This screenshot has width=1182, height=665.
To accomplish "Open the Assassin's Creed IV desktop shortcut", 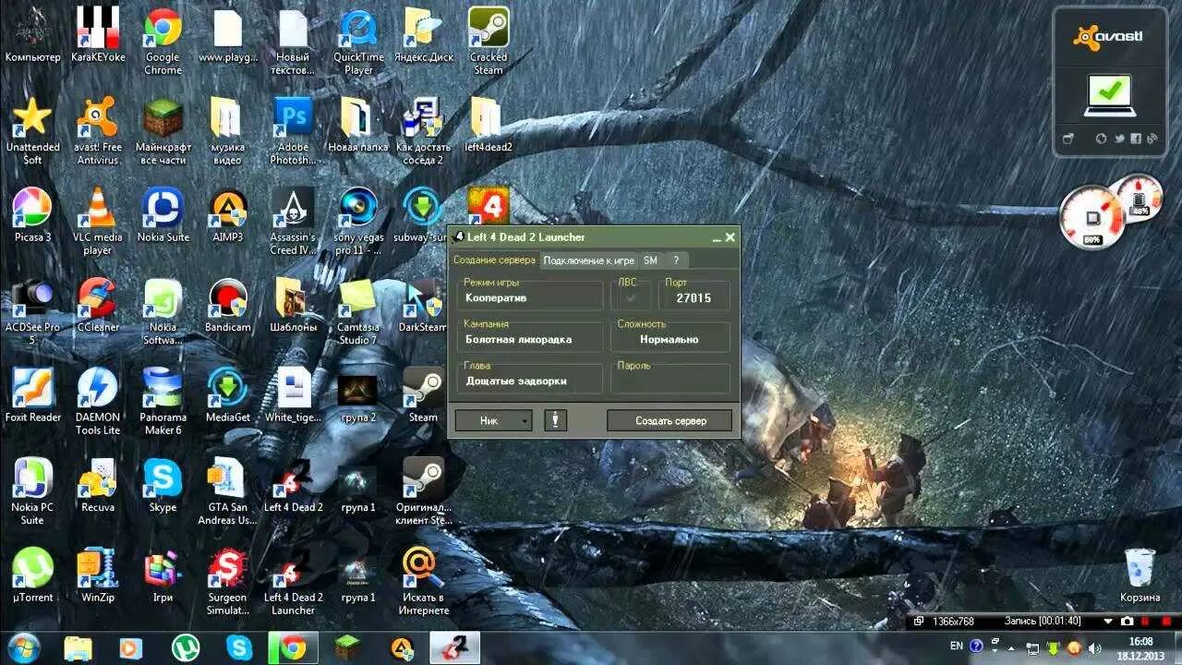I will tap(294, 221).
